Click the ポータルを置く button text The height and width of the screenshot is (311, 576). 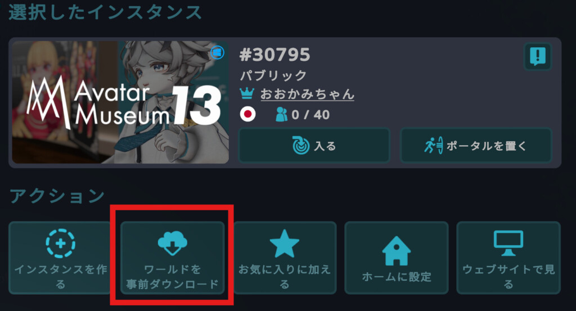pyautogui.click(x=486, y=146)
